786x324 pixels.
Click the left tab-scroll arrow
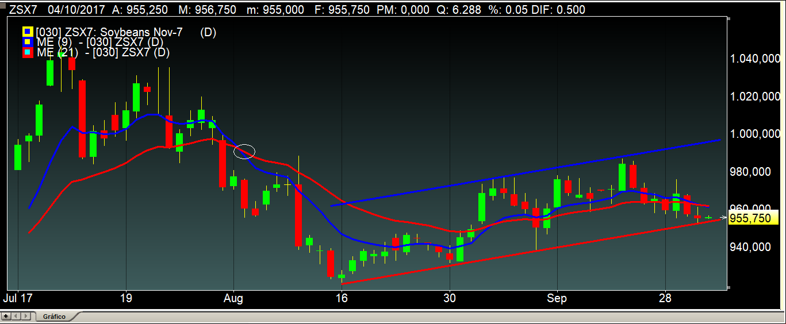(16, 316)
